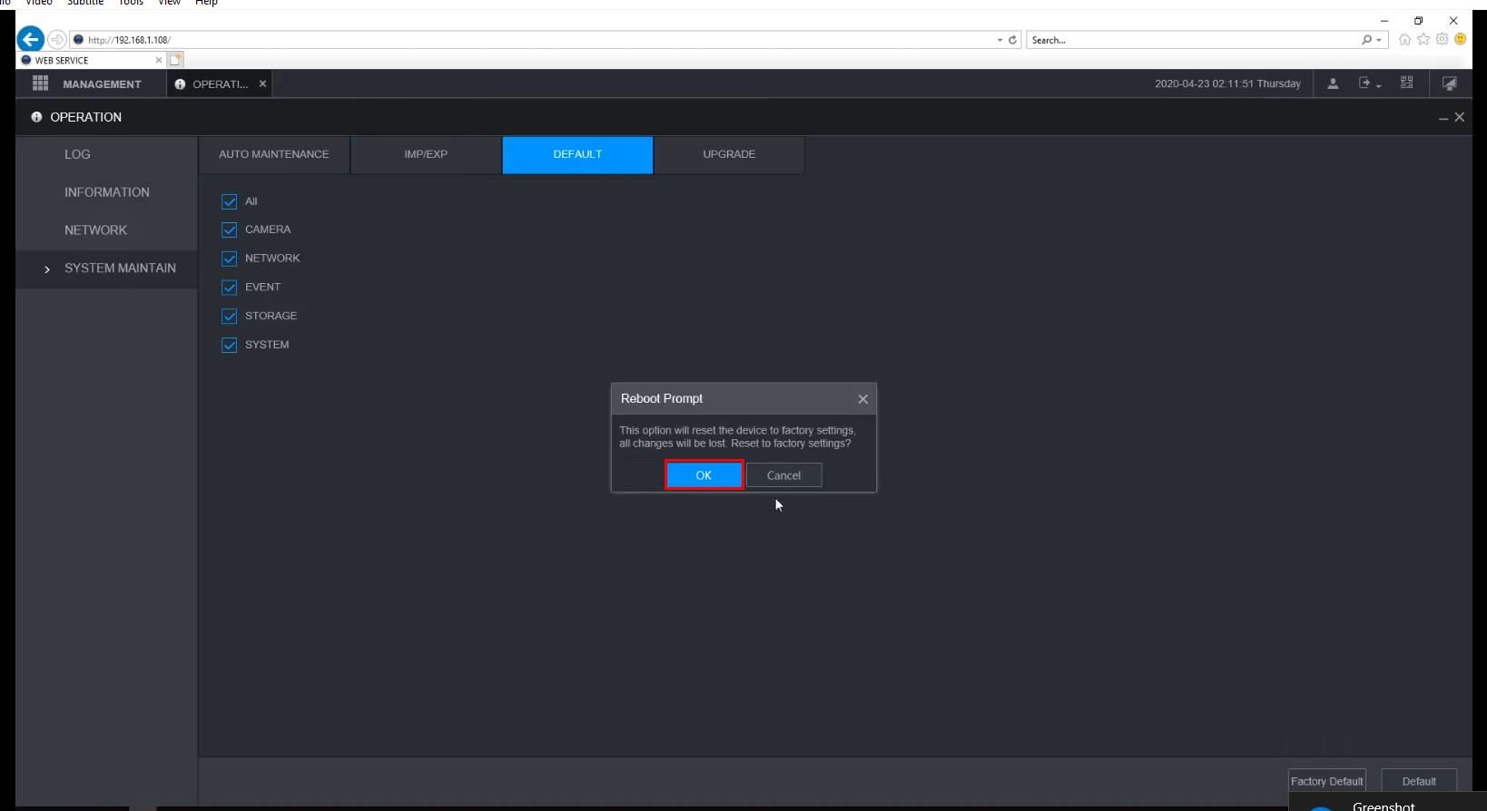Click the Reboot Prompt dialog title
Viewport: 1487px width, 811px height.
tap(662, 398)
